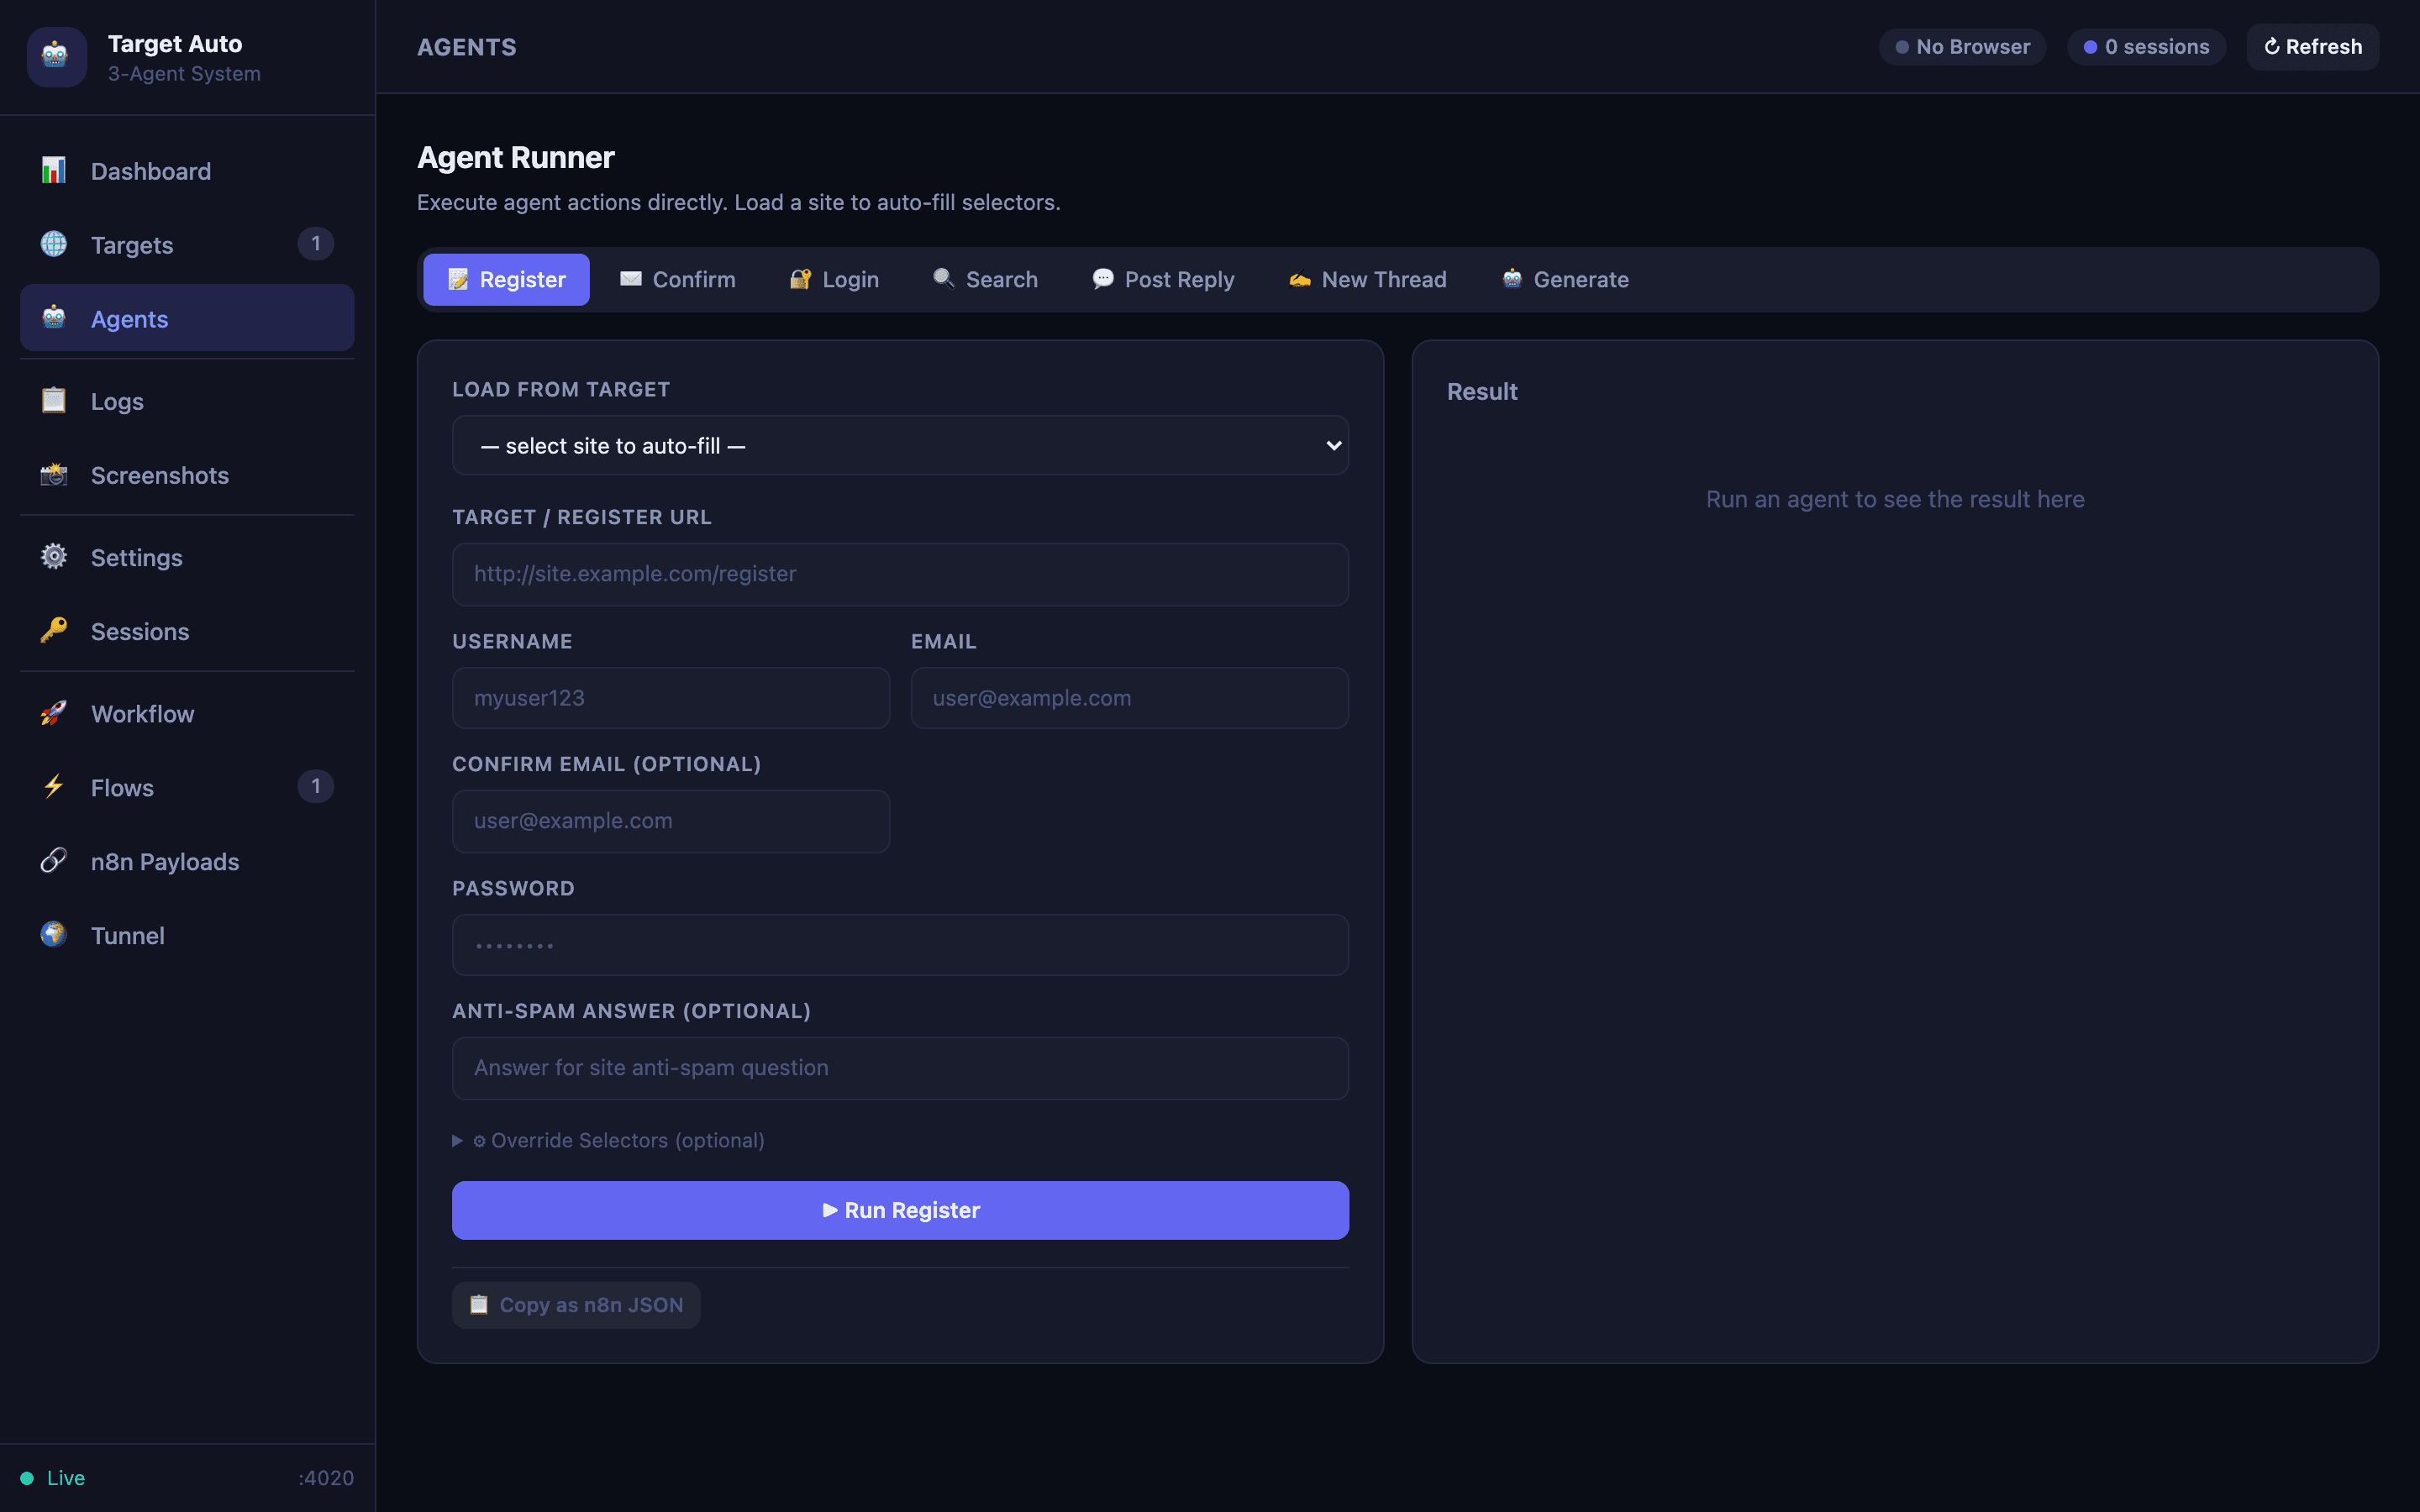
Task: Click the No Browser status pill
Action: point(1962,47)
